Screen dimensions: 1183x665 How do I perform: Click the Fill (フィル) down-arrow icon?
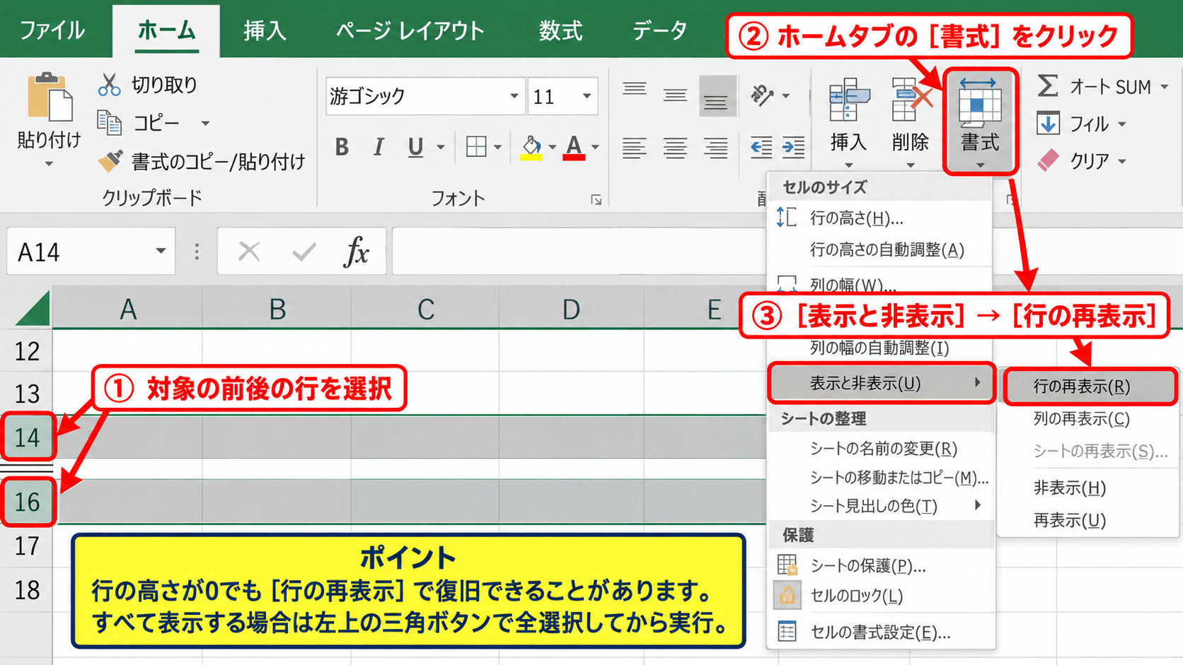[1048, 124]
